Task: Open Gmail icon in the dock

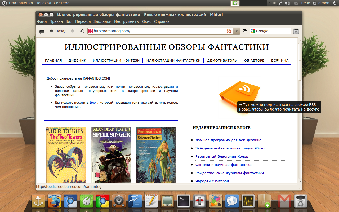Action: [284, 201]
